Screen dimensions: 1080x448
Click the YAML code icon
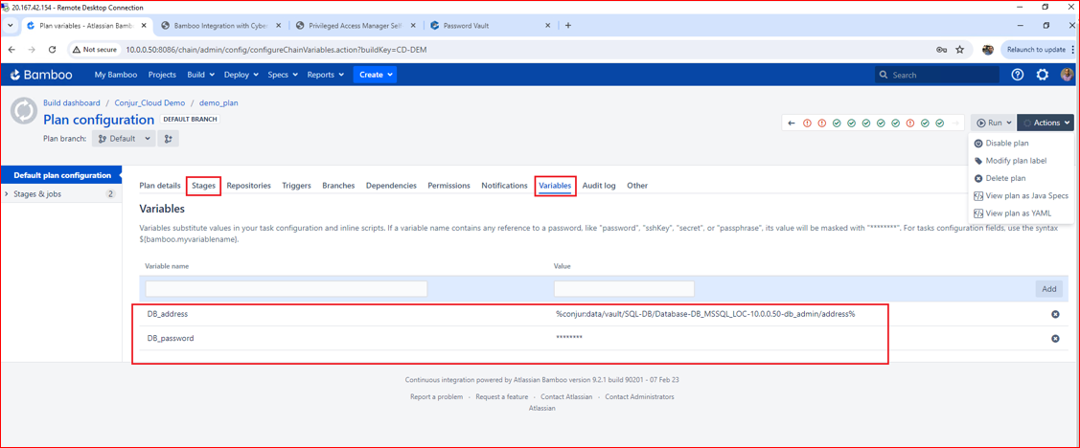[x=978, y=213]
